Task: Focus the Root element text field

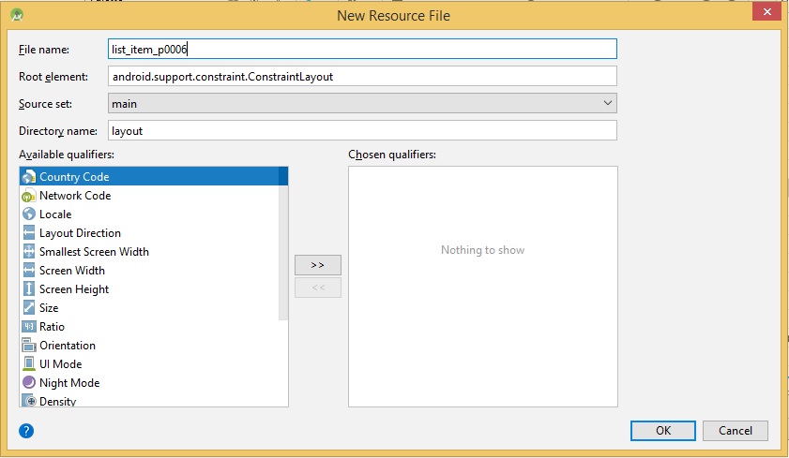Action: click(x=362, y=76)
